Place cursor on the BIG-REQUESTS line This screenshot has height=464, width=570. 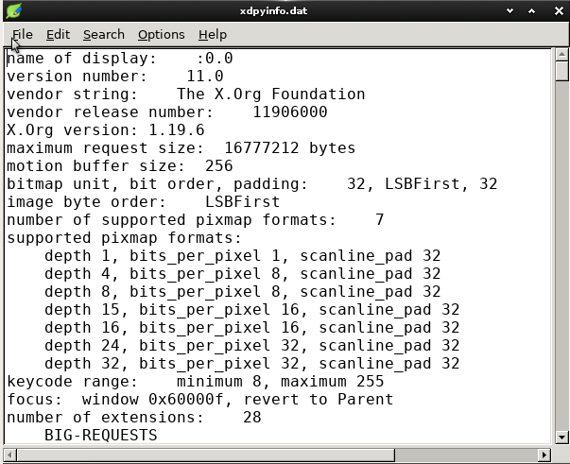pyautogui.click(x=100, y=435)
